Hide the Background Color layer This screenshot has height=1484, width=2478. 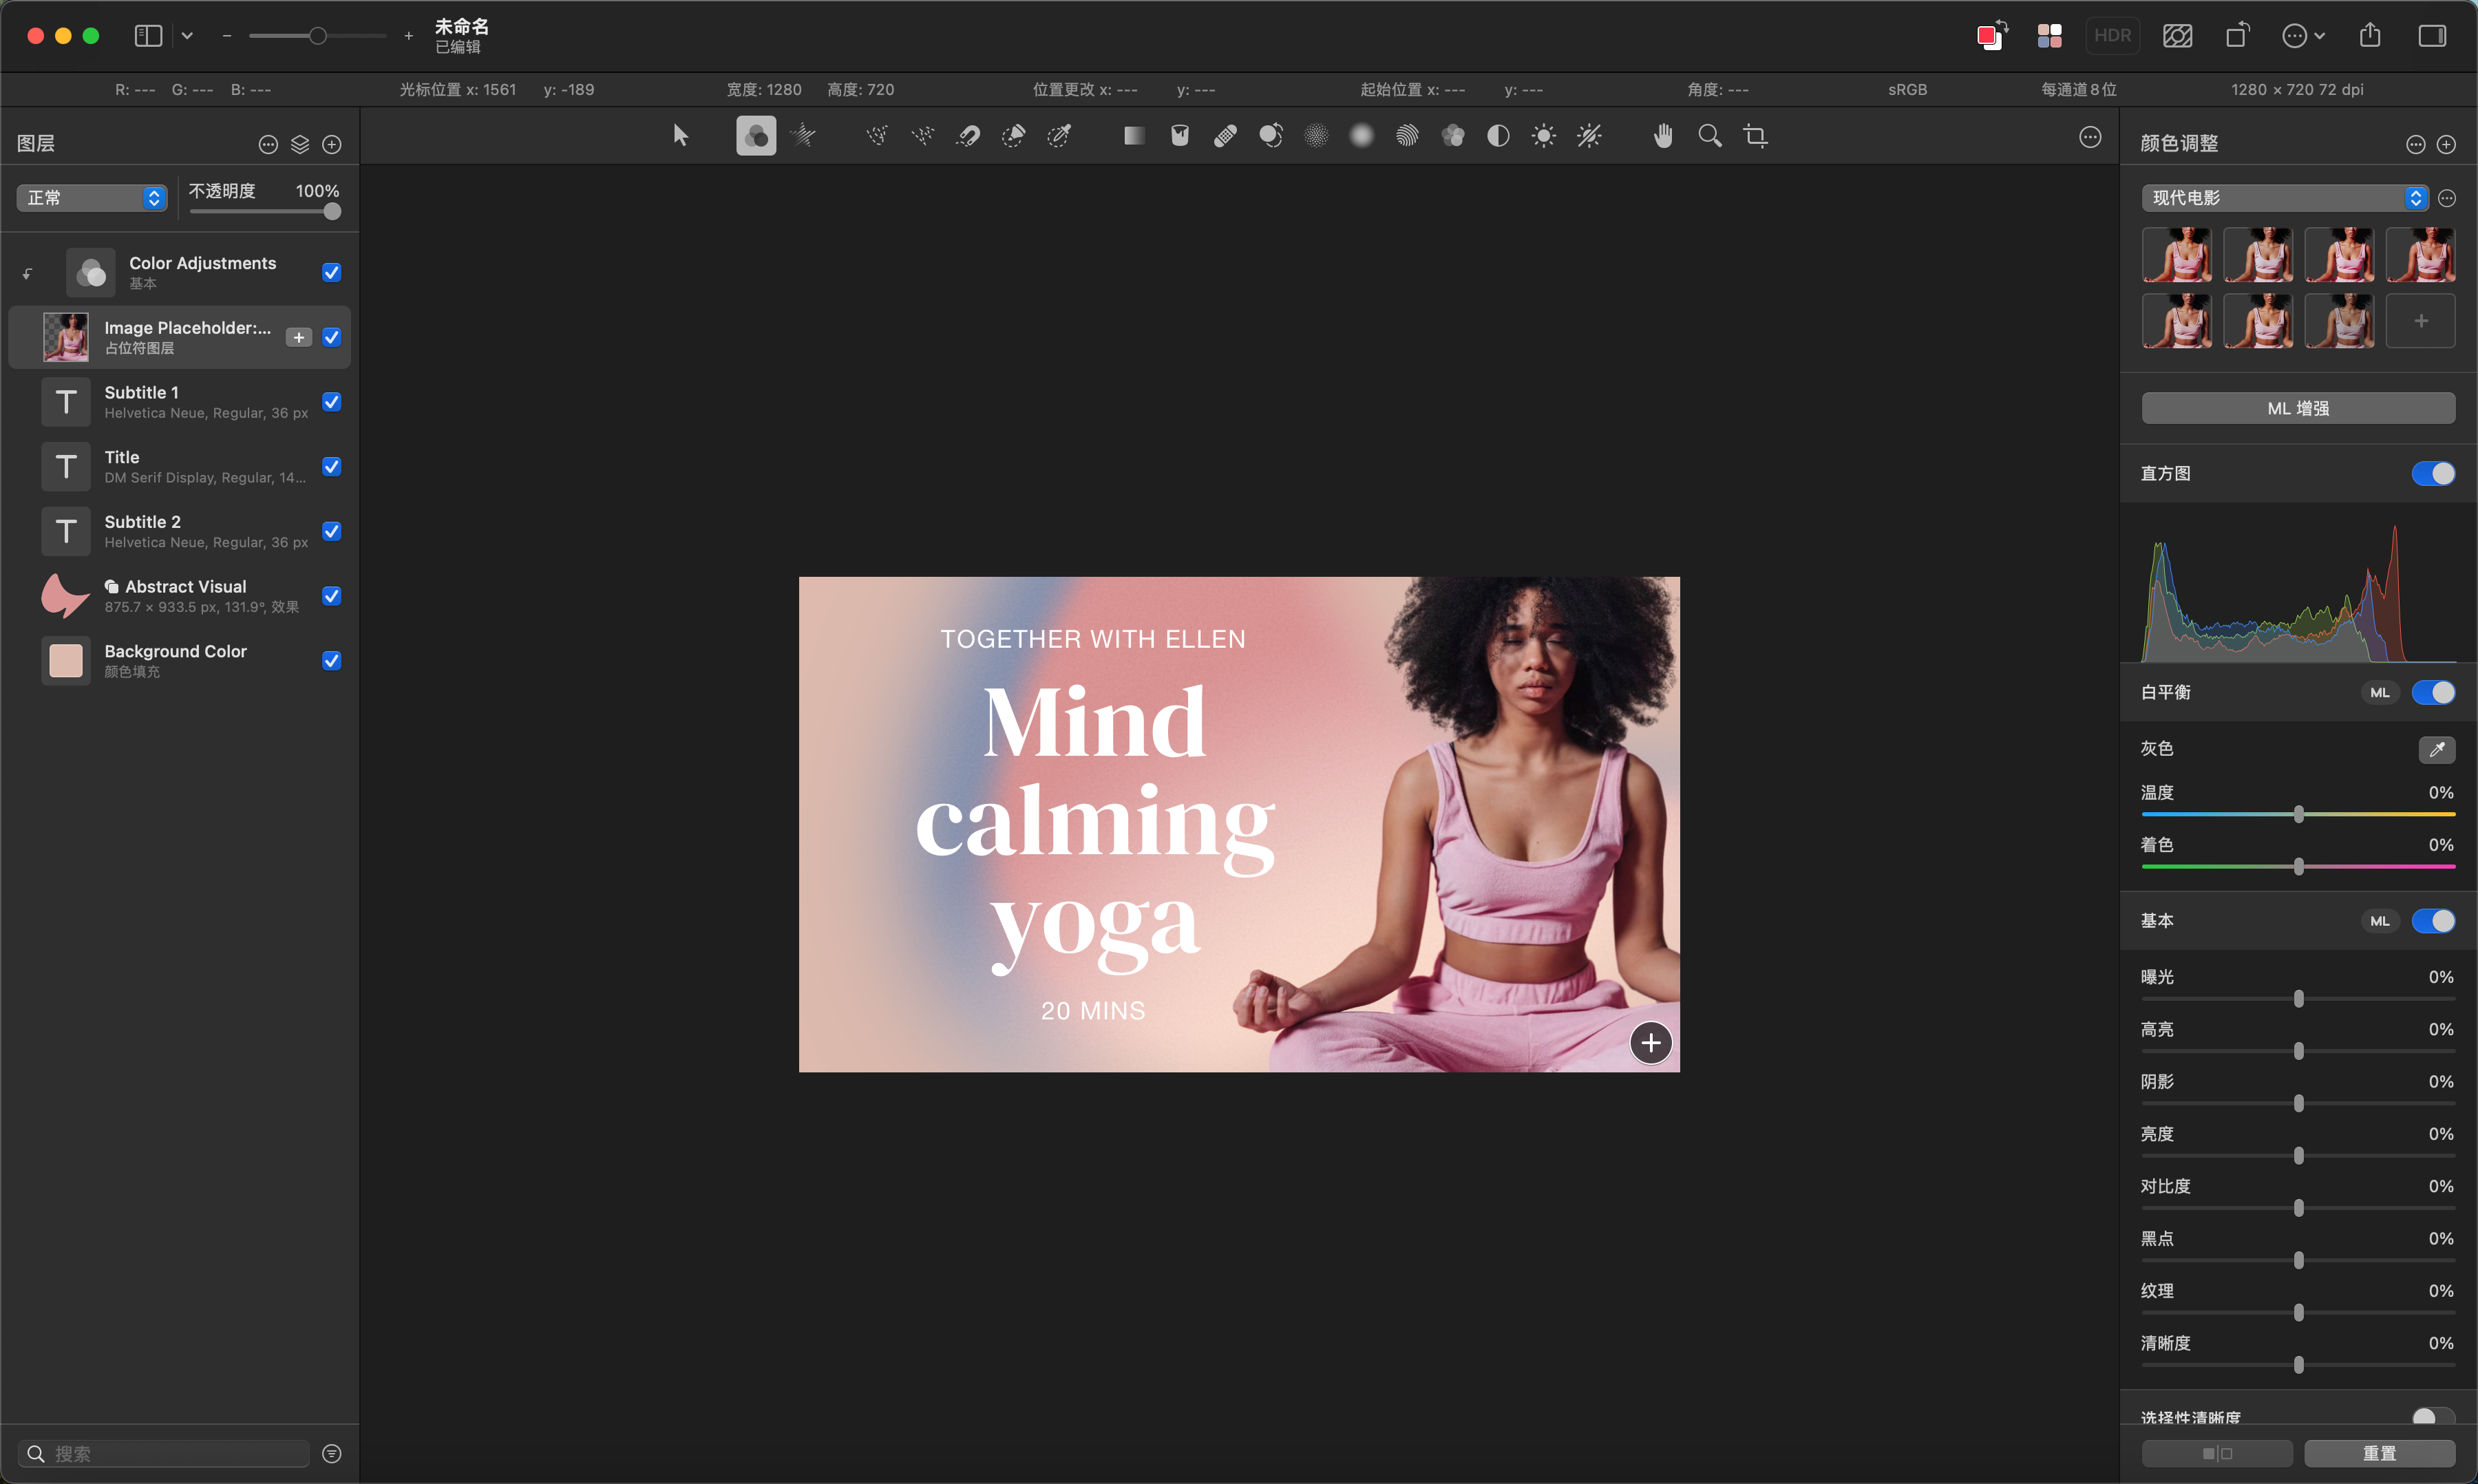click(332, 660)
